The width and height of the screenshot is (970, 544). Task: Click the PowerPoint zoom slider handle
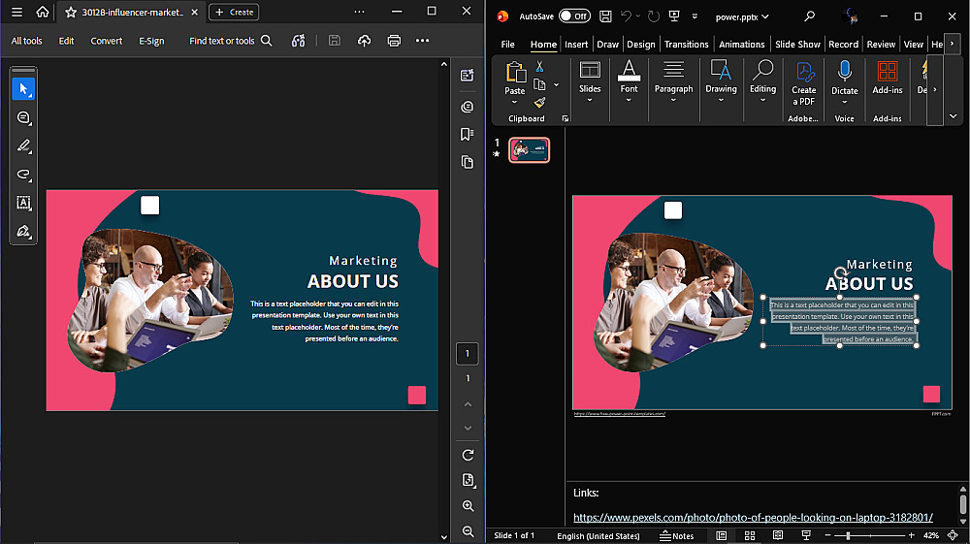coord(848,535)
